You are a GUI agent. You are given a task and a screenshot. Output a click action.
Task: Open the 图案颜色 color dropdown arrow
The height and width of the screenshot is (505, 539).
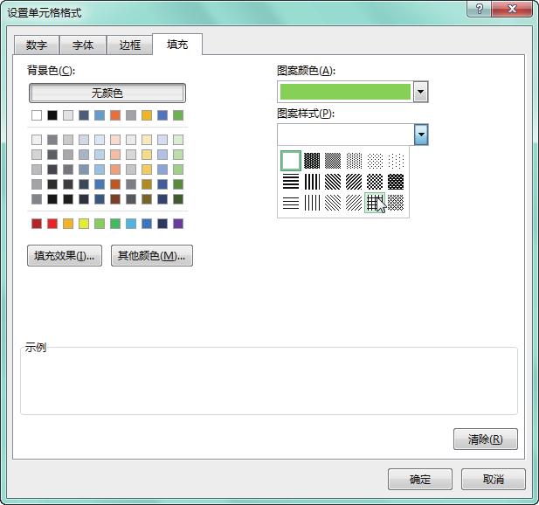[x=421, y=92]
